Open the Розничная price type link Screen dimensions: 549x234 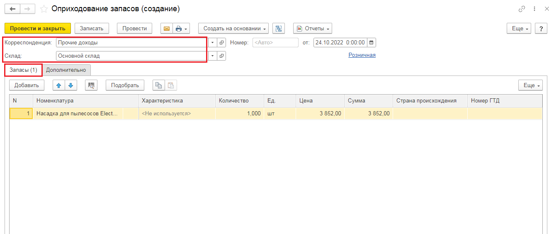coord(362,55)
